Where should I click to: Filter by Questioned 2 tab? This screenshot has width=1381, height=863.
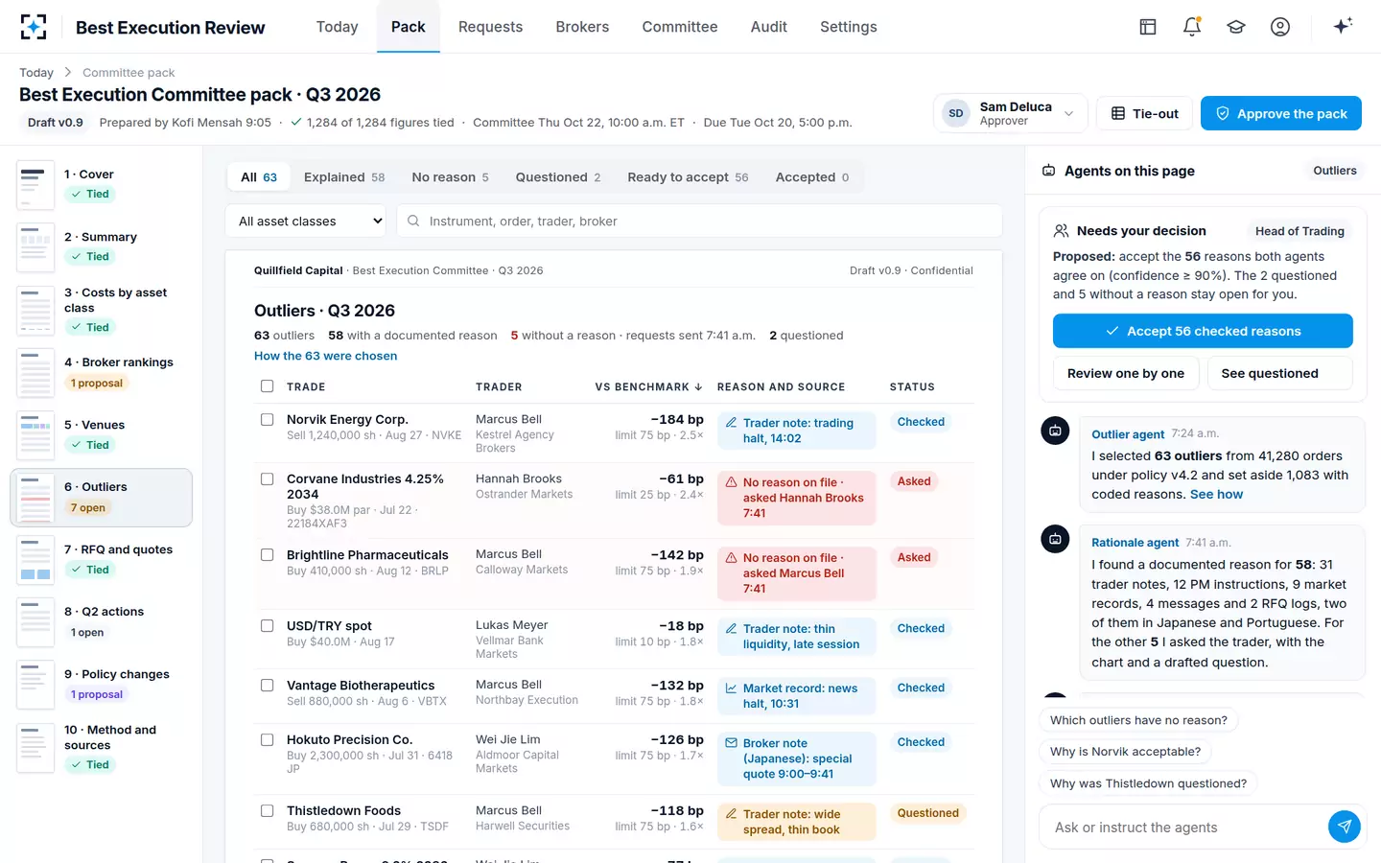(x=558, y=177)
